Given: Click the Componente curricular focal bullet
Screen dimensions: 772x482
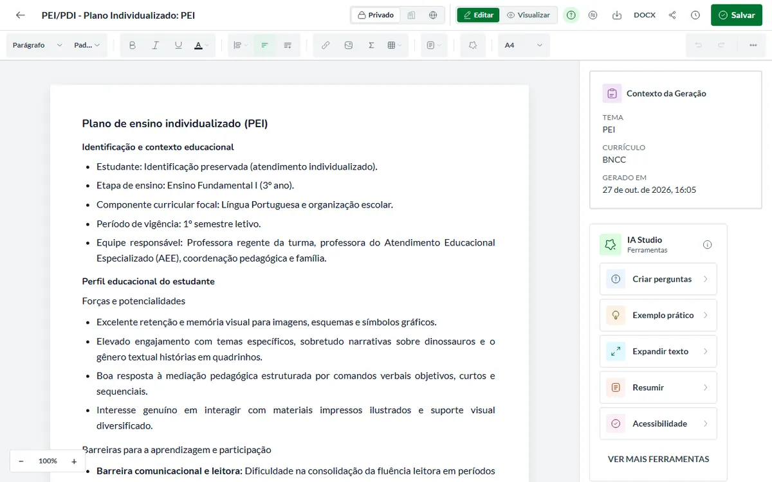Looking at the screenshot, I should pos(244,204).
